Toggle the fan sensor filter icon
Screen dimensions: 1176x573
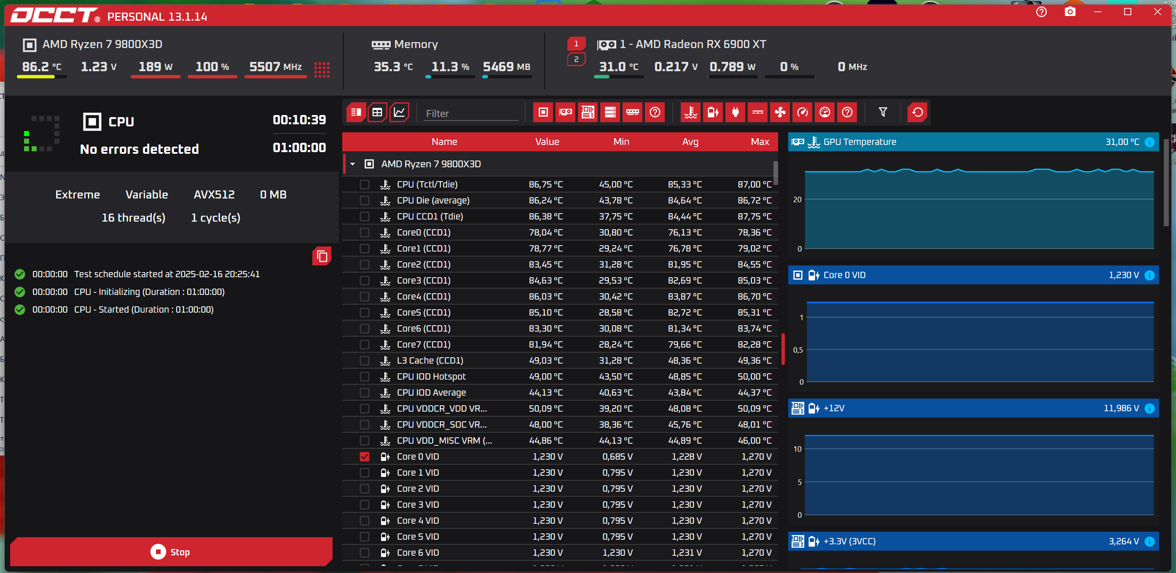[780, 112]
